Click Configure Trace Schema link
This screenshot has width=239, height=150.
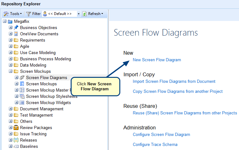pos(155,144)
